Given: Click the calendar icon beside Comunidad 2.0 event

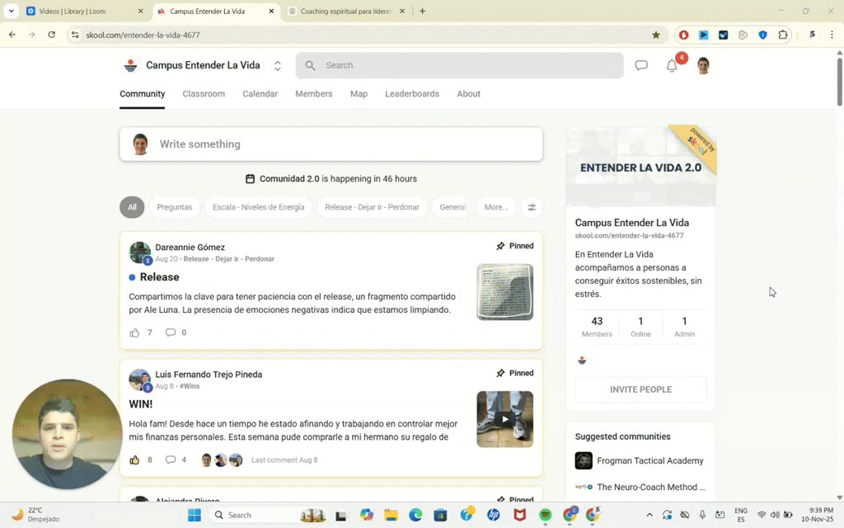Looking at the screenshot, I should 250,179.
